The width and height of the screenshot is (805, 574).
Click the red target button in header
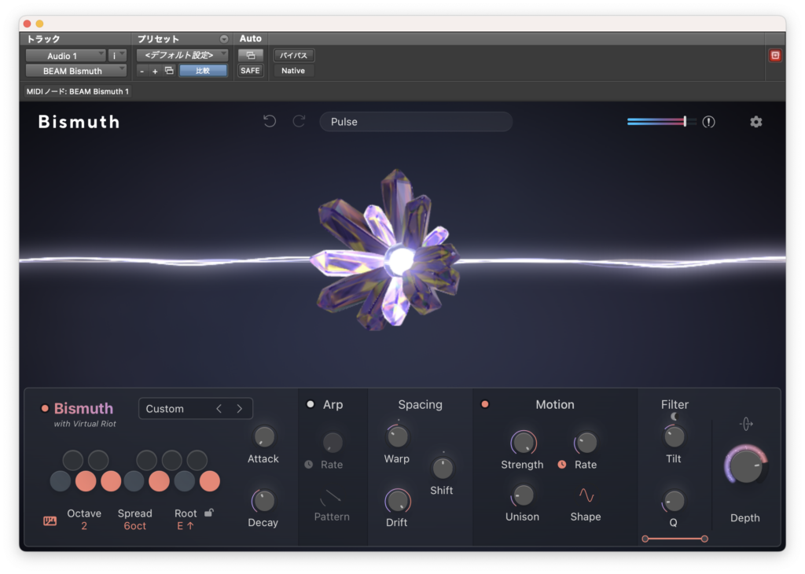775,56
